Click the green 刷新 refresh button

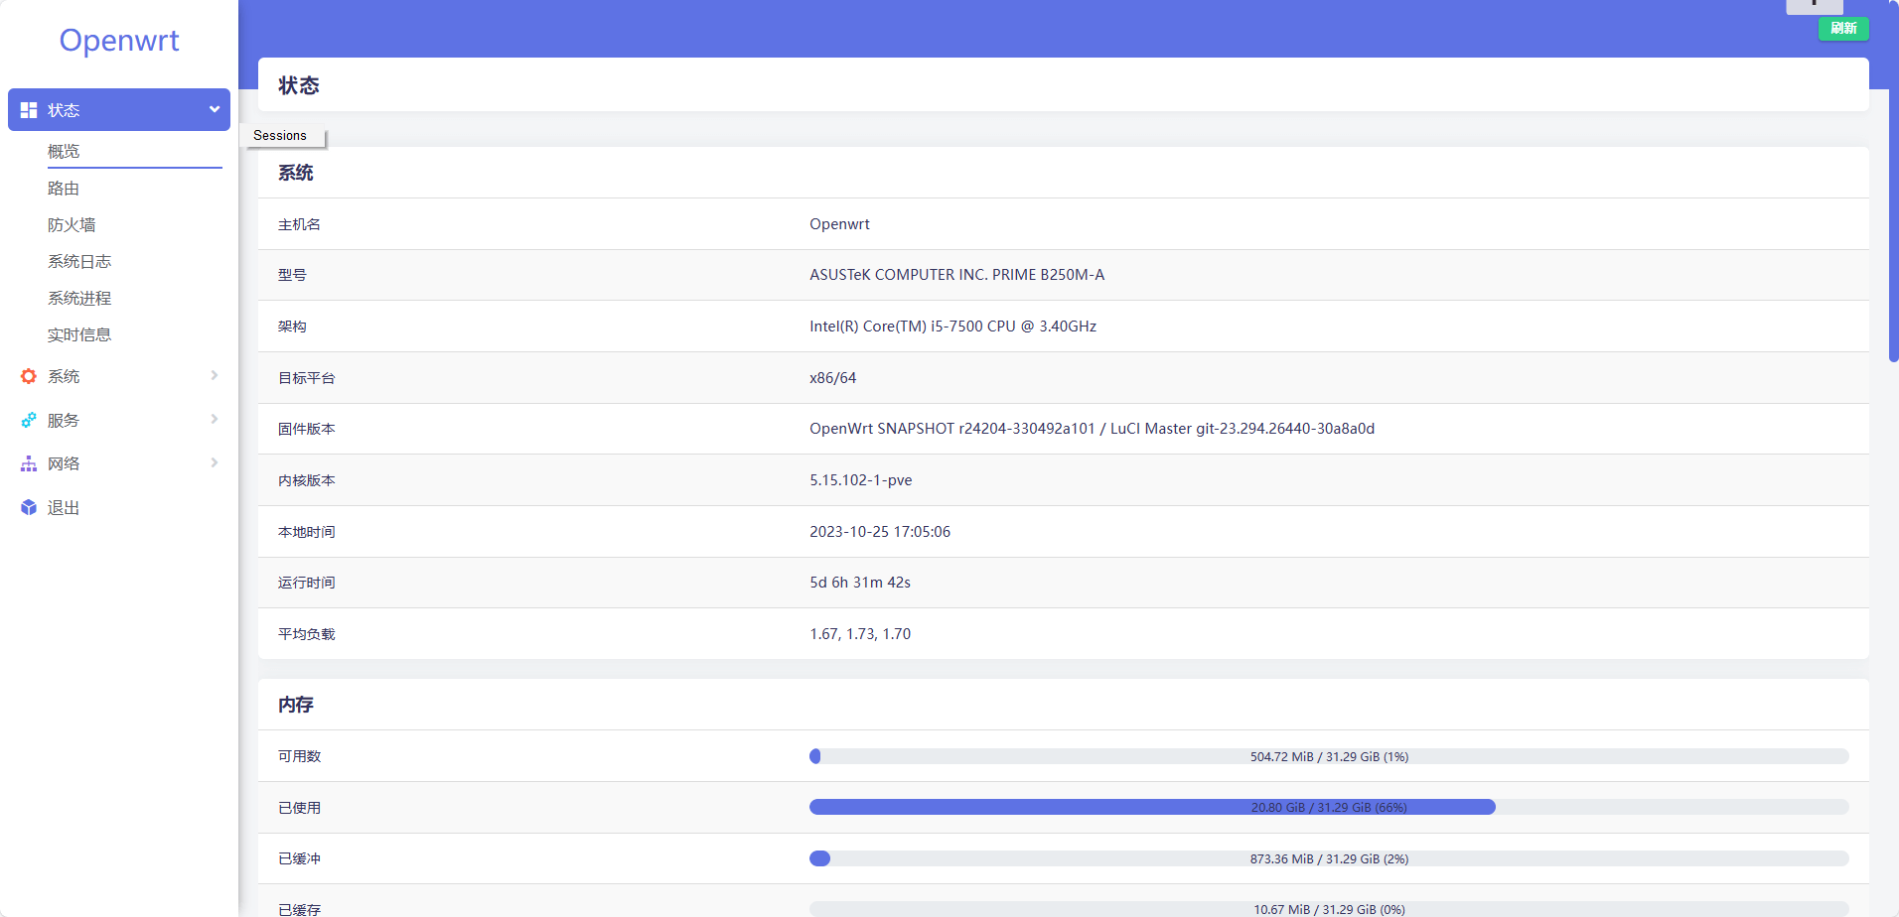coord(1842,29)
